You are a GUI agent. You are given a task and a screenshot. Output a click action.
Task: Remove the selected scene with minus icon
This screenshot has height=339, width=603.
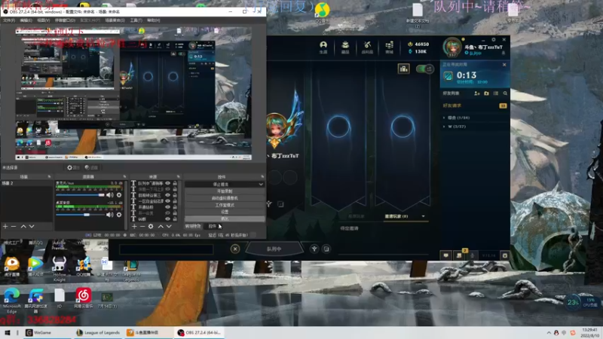(x=14, y=227)
